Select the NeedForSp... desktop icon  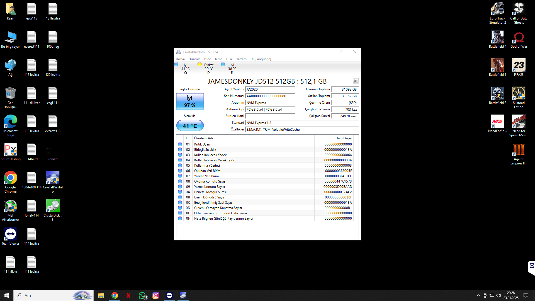497,124
